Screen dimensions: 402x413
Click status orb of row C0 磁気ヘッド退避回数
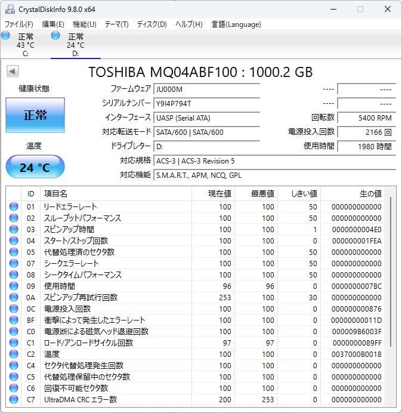pos(14,331)
